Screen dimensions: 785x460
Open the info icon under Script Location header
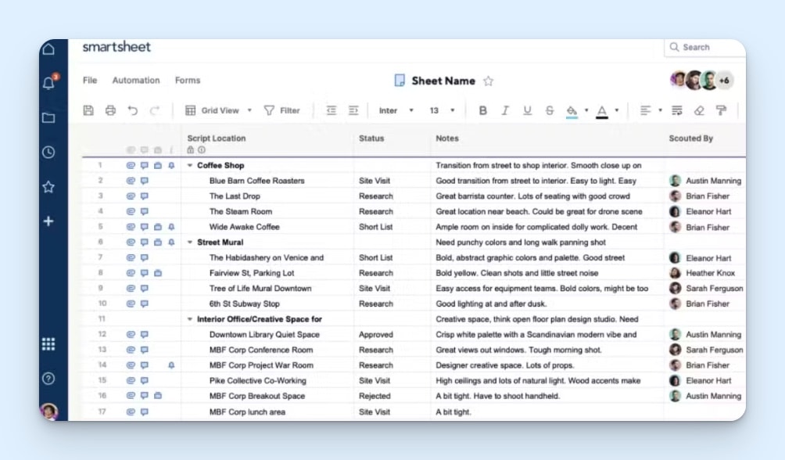201,150
